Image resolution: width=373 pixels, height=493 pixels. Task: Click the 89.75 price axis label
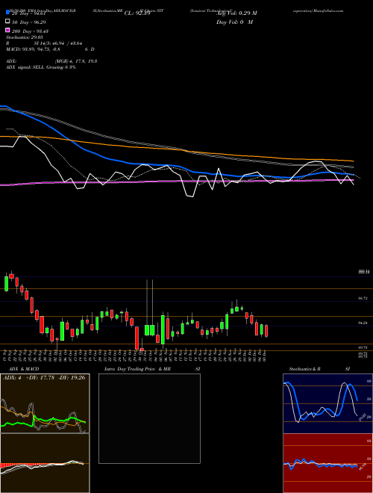pyautogui.click(x=363, y=347)
